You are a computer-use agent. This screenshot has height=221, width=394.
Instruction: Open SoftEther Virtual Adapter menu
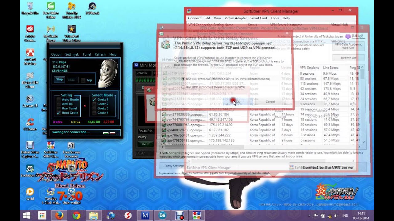click(x=235, y=18)
